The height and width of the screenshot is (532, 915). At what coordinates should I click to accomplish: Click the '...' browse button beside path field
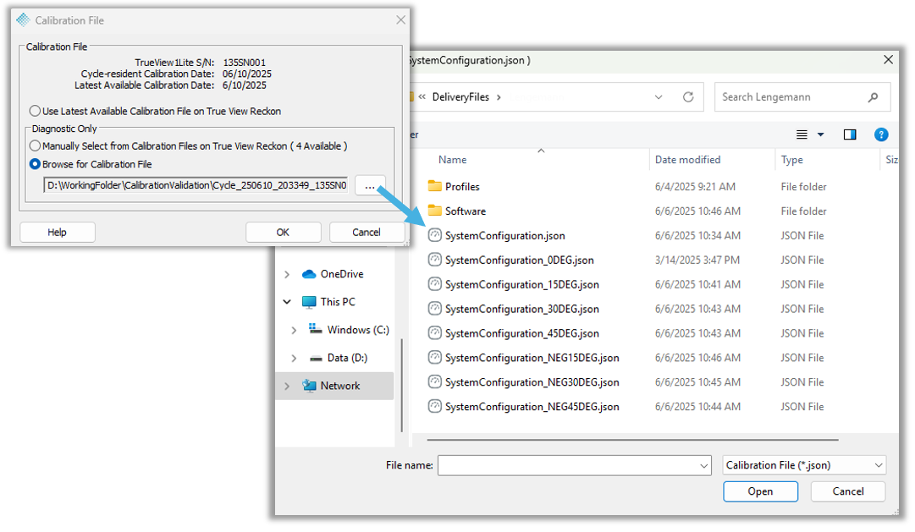pyautogui.click(x=370, y=186)
